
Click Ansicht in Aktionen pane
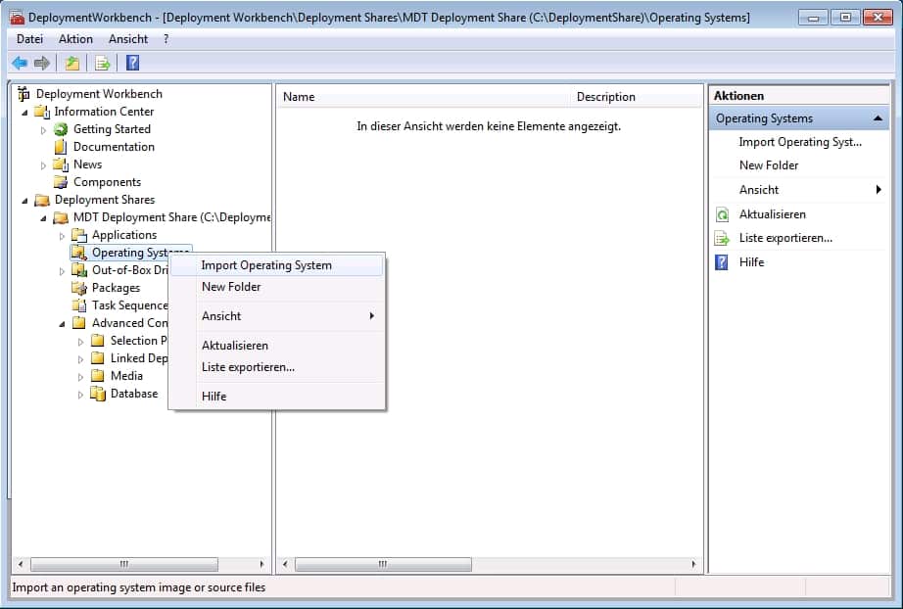[758, 190]
